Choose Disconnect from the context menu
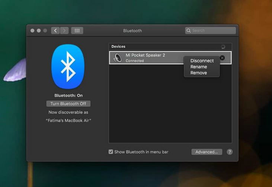 coord(202,61)
